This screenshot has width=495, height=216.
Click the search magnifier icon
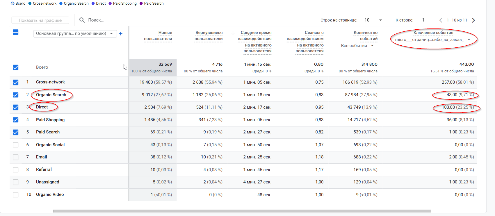pos(82,20)
